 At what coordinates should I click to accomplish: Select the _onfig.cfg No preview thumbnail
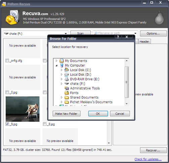click(23, 48)
